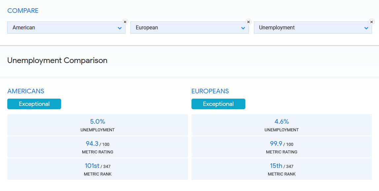Remove the Unemployment metric with its X icon
Viewport: 379px width, 191px height.
(371, 22)
